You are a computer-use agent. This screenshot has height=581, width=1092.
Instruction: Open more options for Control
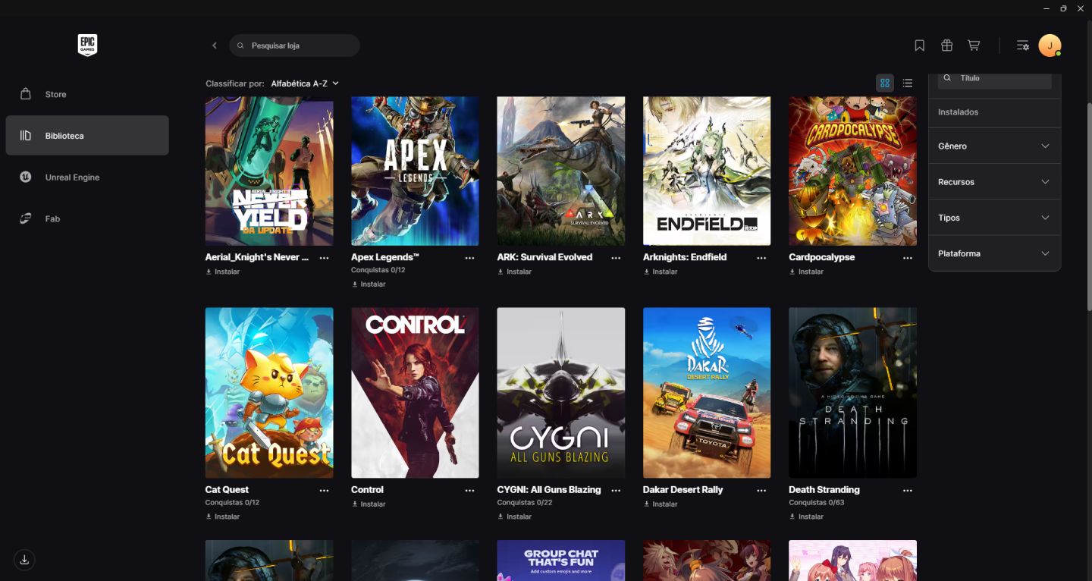[470, 491]
